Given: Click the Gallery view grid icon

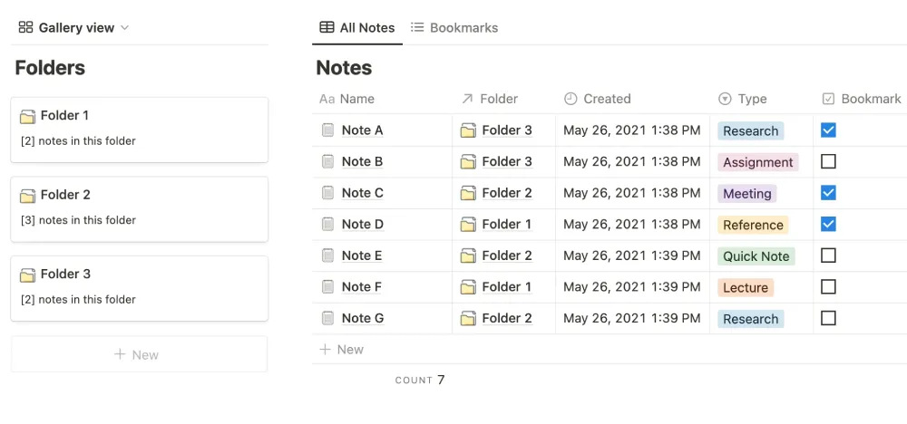Looking at the screenshot, I should point(25,28).
